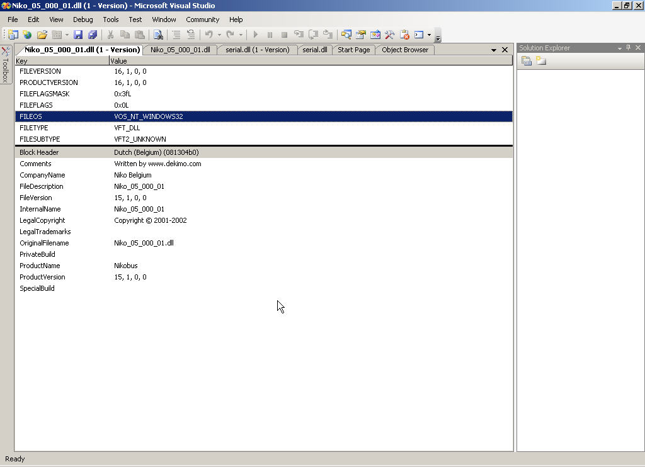Open Solution Explorer from toolbar icon

[x=346, y=35]
